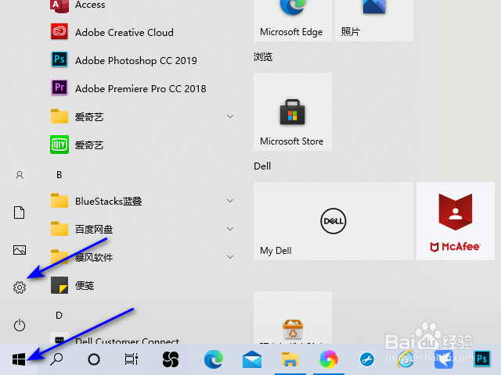The width and height of the screenshot is (501, 375).
Task: Open the fan-shaped app on taskbar
Action: (x=171, y=359)
